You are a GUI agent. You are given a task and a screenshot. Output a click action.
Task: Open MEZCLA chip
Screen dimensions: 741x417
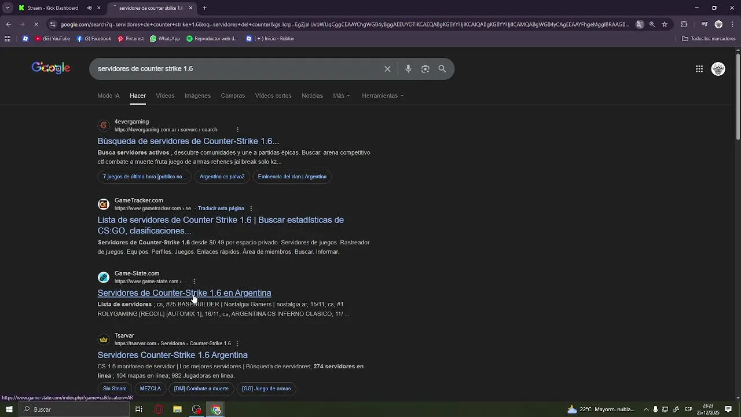[x=151, y=389]
